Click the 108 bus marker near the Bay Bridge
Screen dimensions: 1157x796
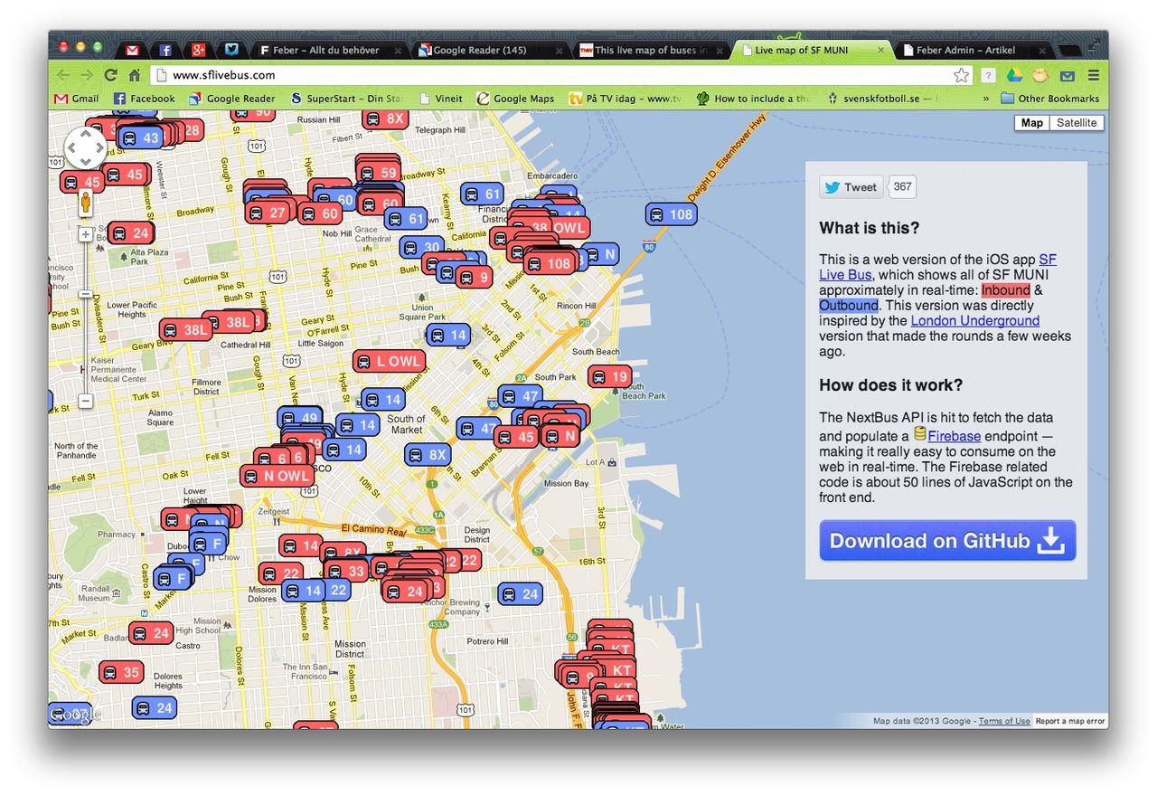coord(671,214)
